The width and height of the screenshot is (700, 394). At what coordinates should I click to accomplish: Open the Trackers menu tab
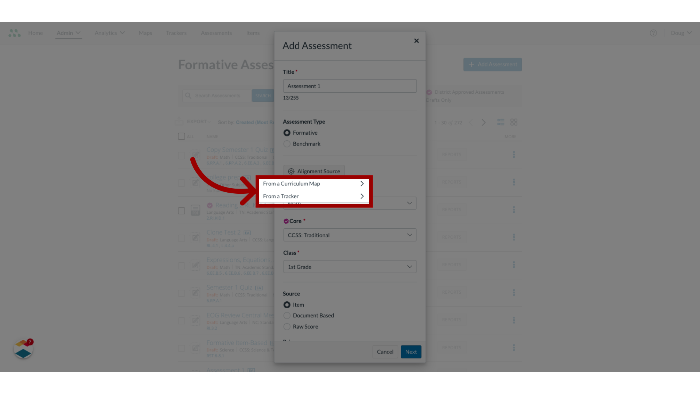pos(176,33)
